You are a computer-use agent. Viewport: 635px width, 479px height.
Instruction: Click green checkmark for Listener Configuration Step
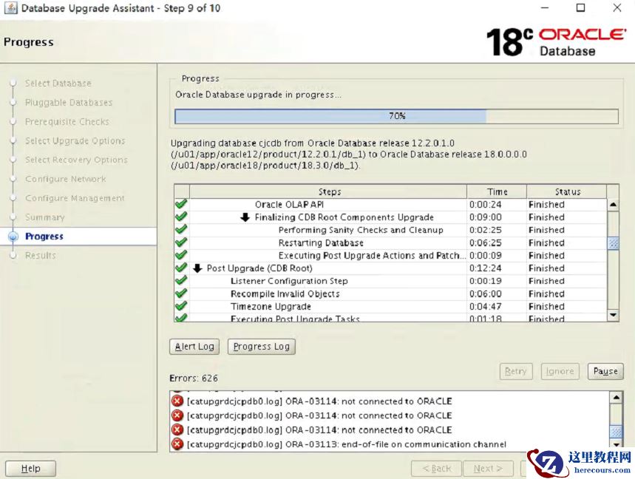tap(181, 281)
